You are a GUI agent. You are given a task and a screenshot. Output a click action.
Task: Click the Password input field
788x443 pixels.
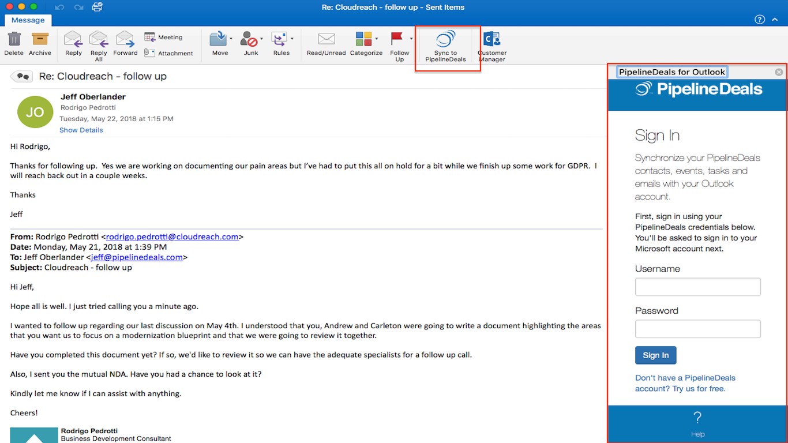[698, 329]
